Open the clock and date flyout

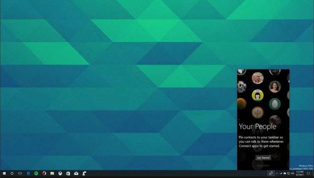[x=300, y=173]
